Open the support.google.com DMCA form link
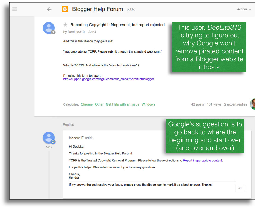This screenshot has height=210, width=280. [x=109, y=79]
